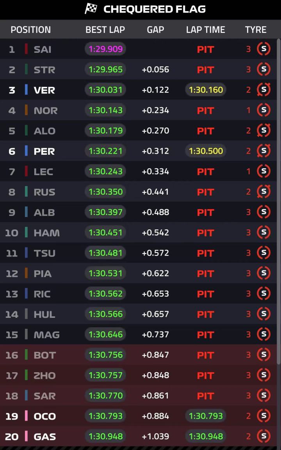Click HAM's soft tyre icon
281x450 pixels.
(x=263, y=232)
